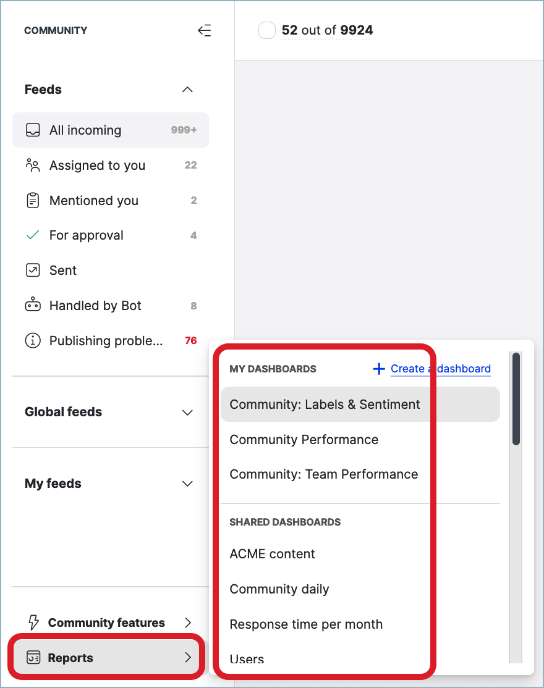The height and width of the screenshot is (688, 544).
Task: Click the Mentioned you clipboard icon
Action: (33, 201)
